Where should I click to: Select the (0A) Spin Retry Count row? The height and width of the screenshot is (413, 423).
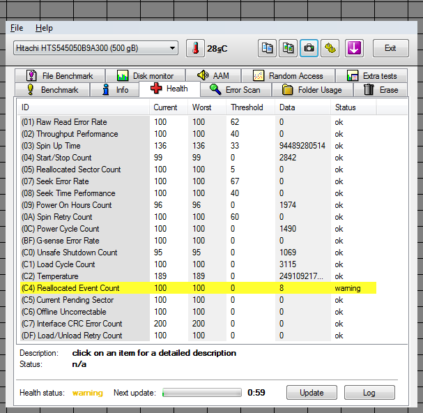(199, 217)
